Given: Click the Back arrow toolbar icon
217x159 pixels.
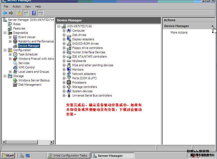Looking at the screenshot, I should [x=5, y=13].
